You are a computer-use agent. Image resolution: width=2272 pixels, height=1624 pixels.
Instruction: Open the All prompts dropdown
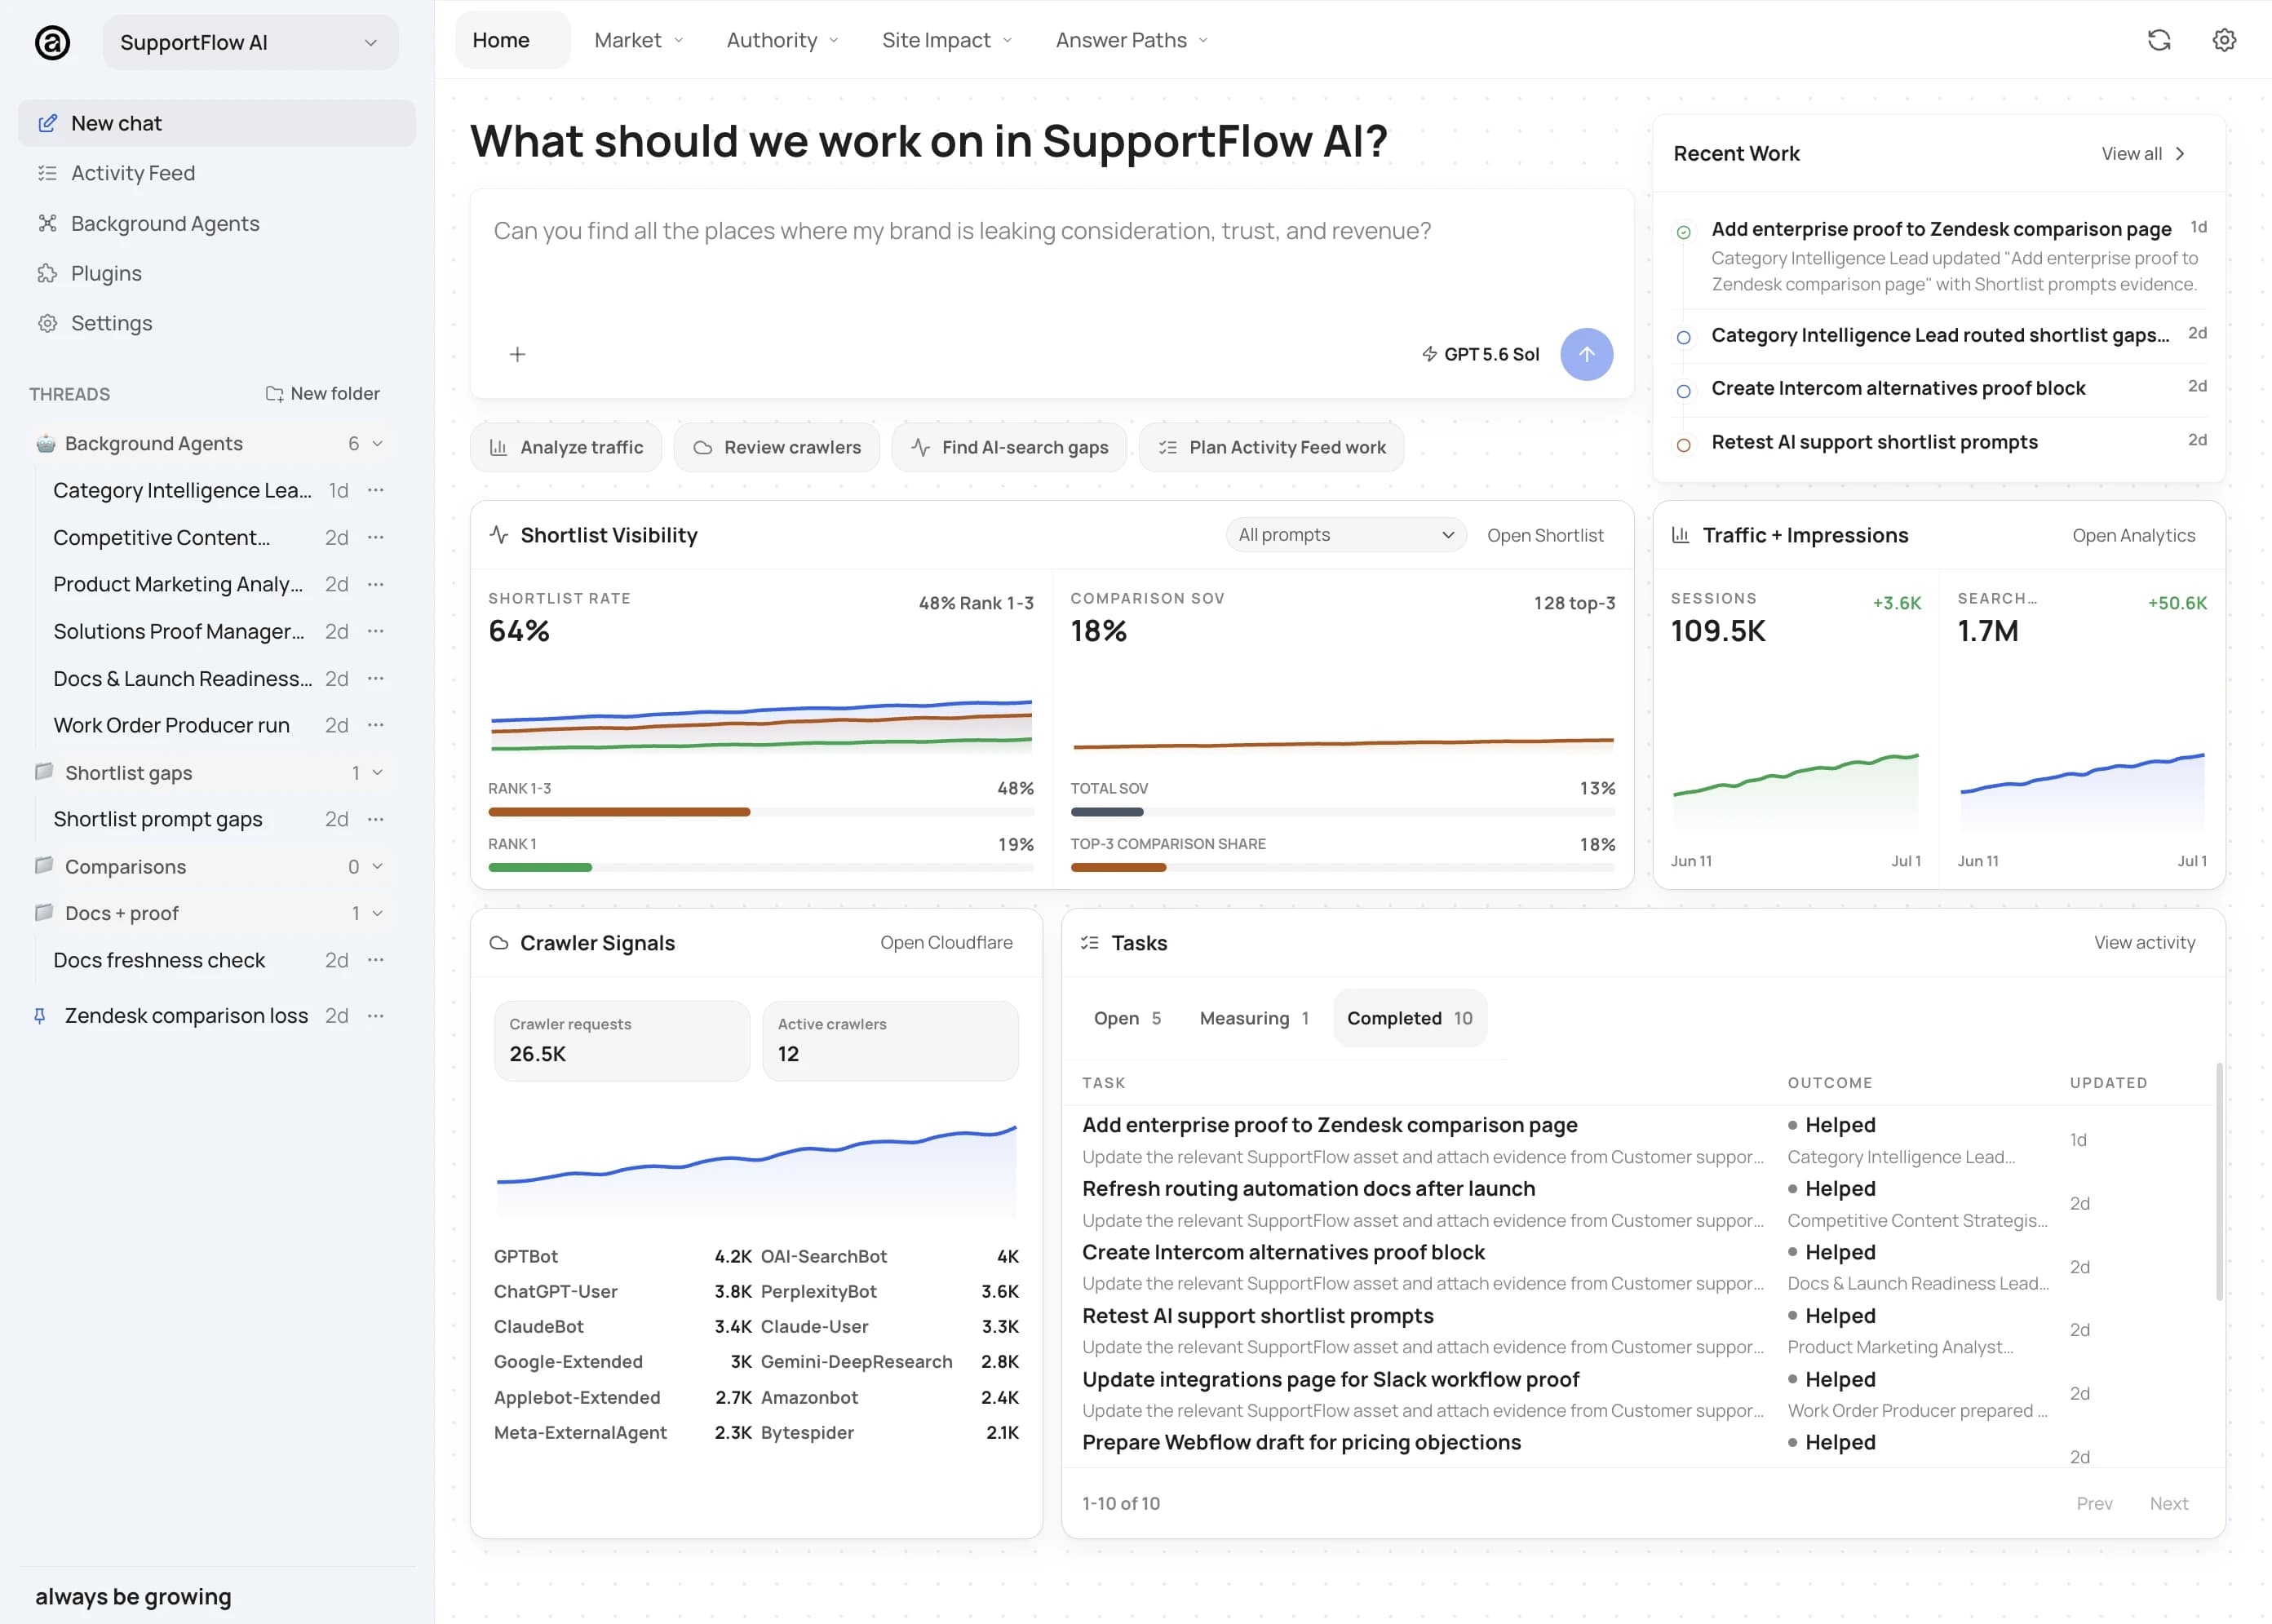pos(1346,535)
